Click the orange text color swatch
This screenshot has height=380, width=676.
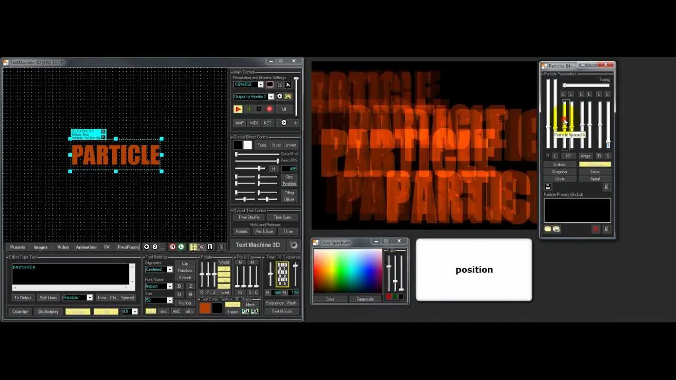[x=205, y=309]
